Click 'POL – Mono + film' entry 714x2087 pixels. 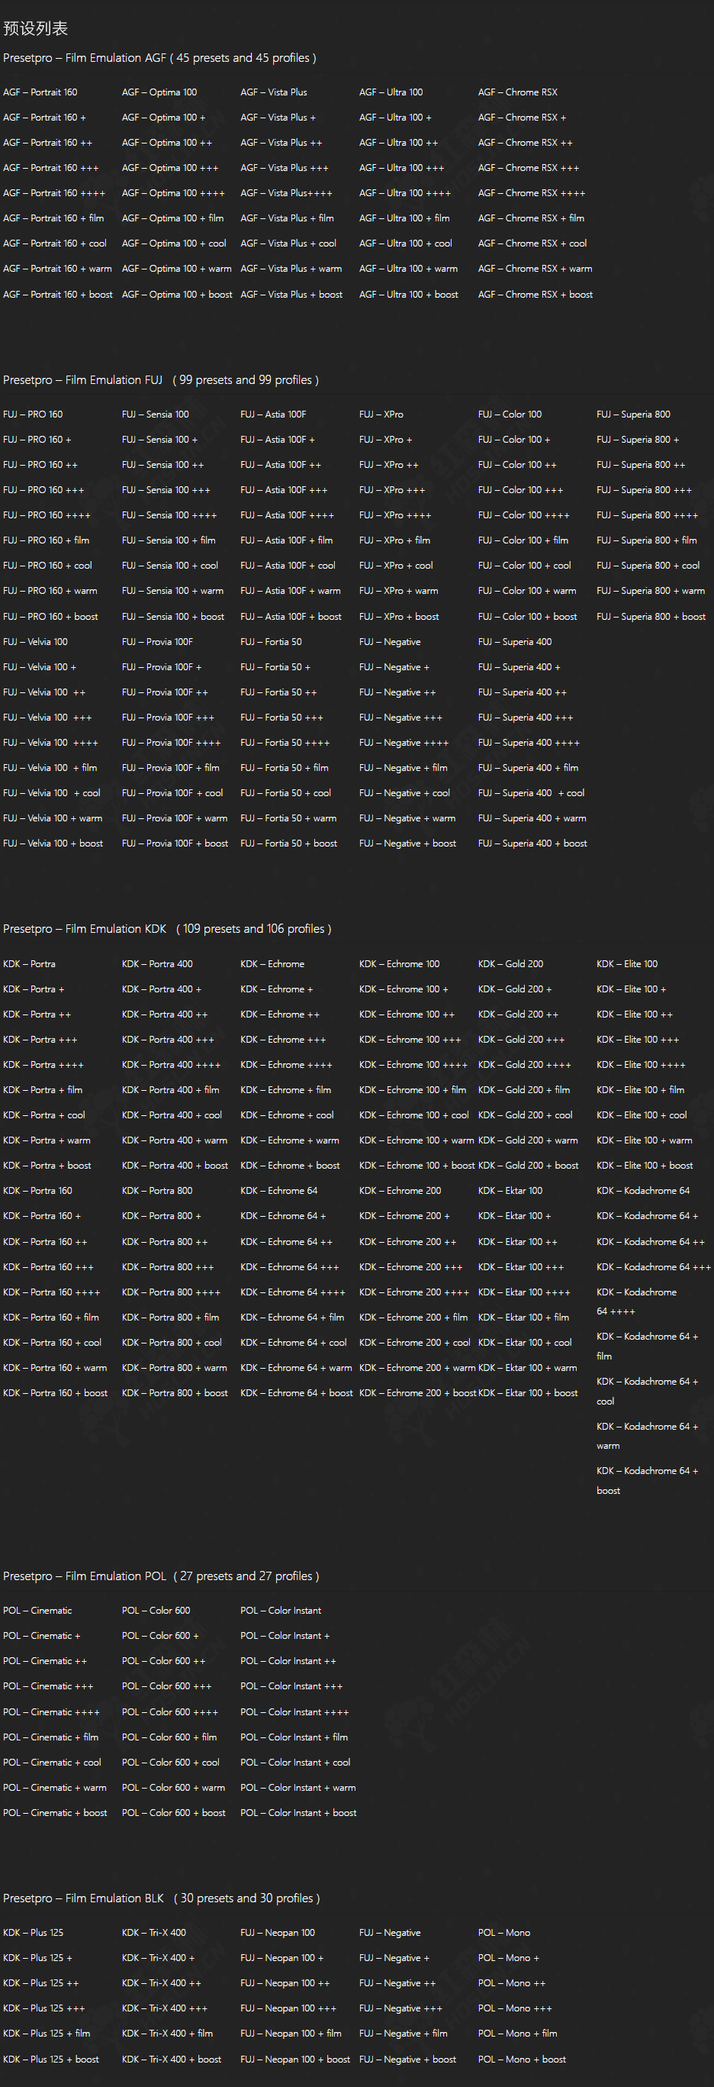pyautogui.click(x=518, y=2033)
